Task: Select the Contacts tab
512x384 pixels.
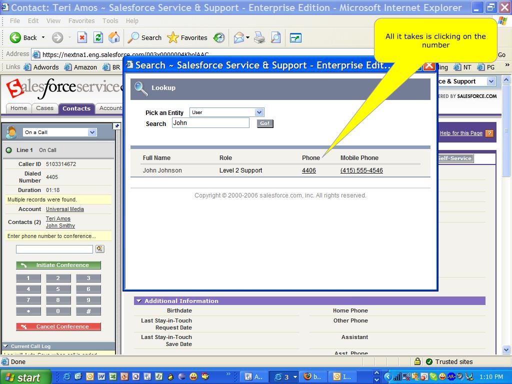Action: [x=76, y=108]
